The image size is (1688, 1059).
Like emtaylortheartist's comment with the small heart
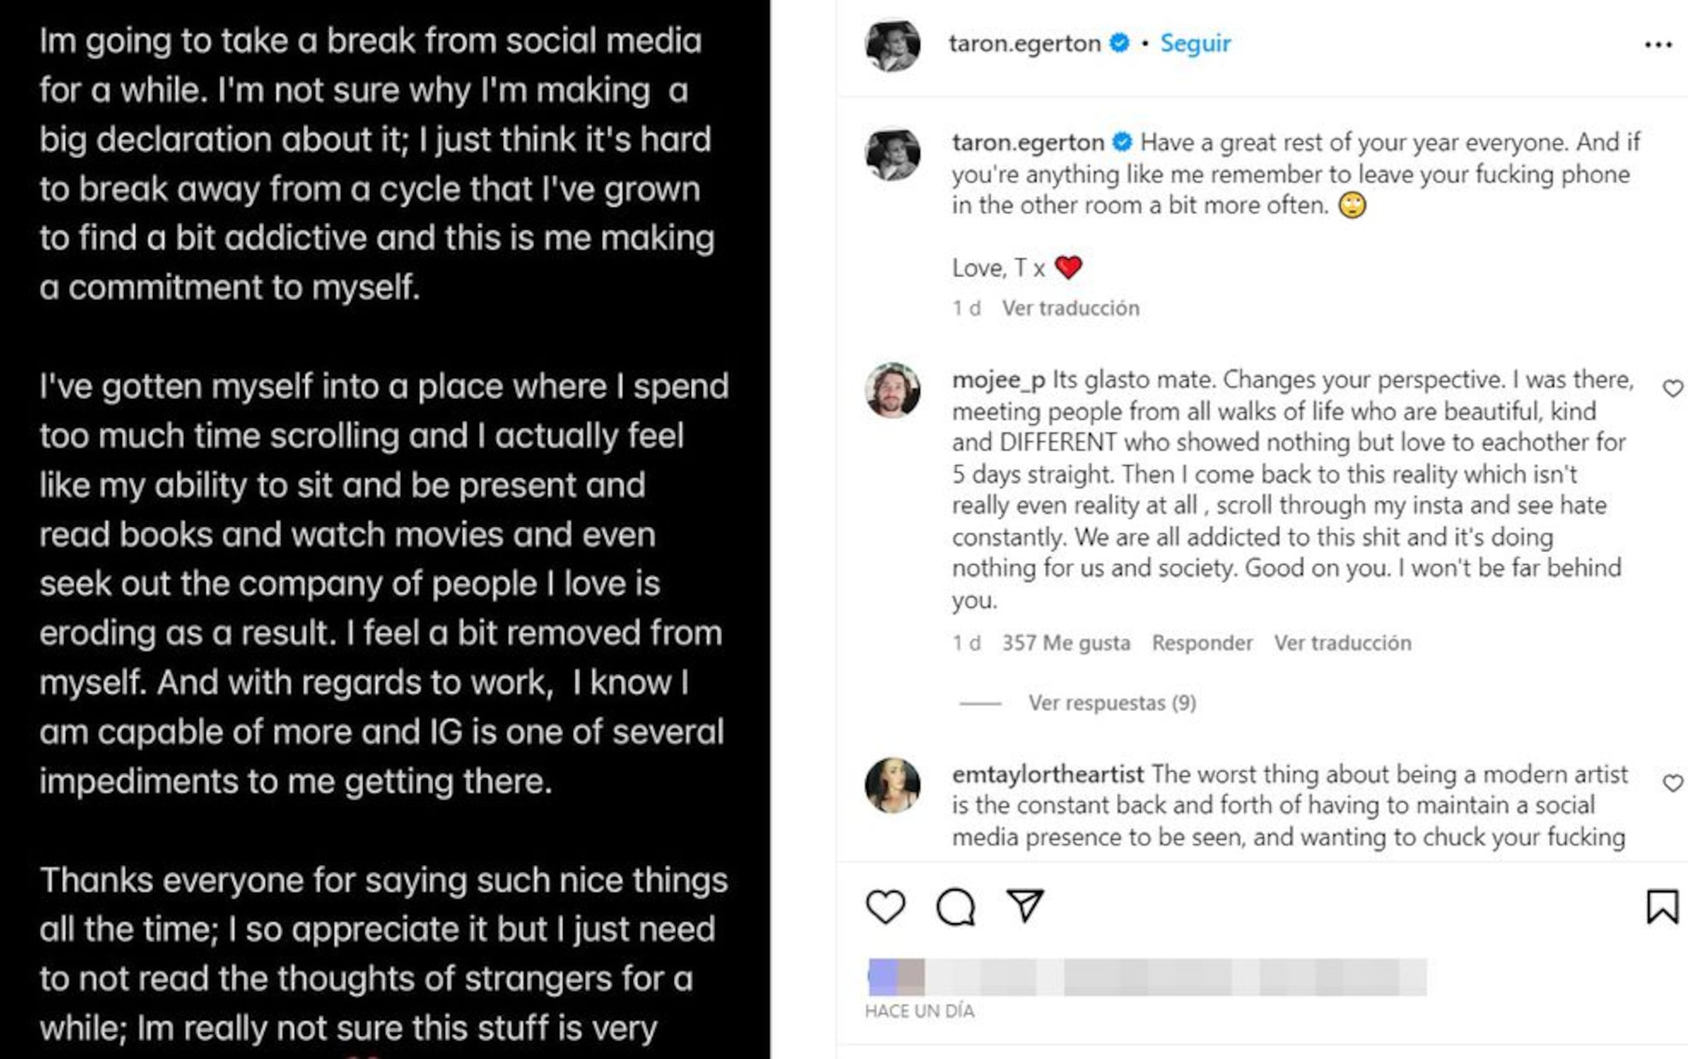pos(1673,783)
